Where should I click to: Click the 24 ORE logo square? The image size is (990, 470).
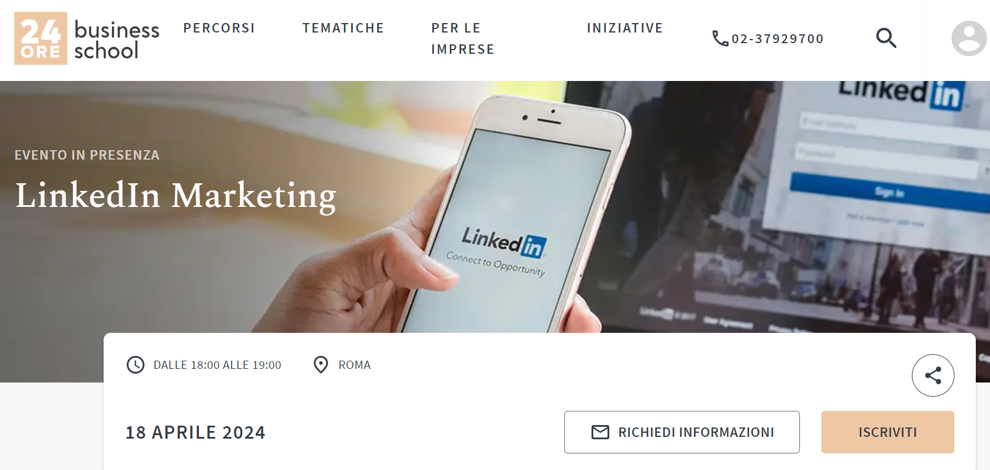pos(41,38)
